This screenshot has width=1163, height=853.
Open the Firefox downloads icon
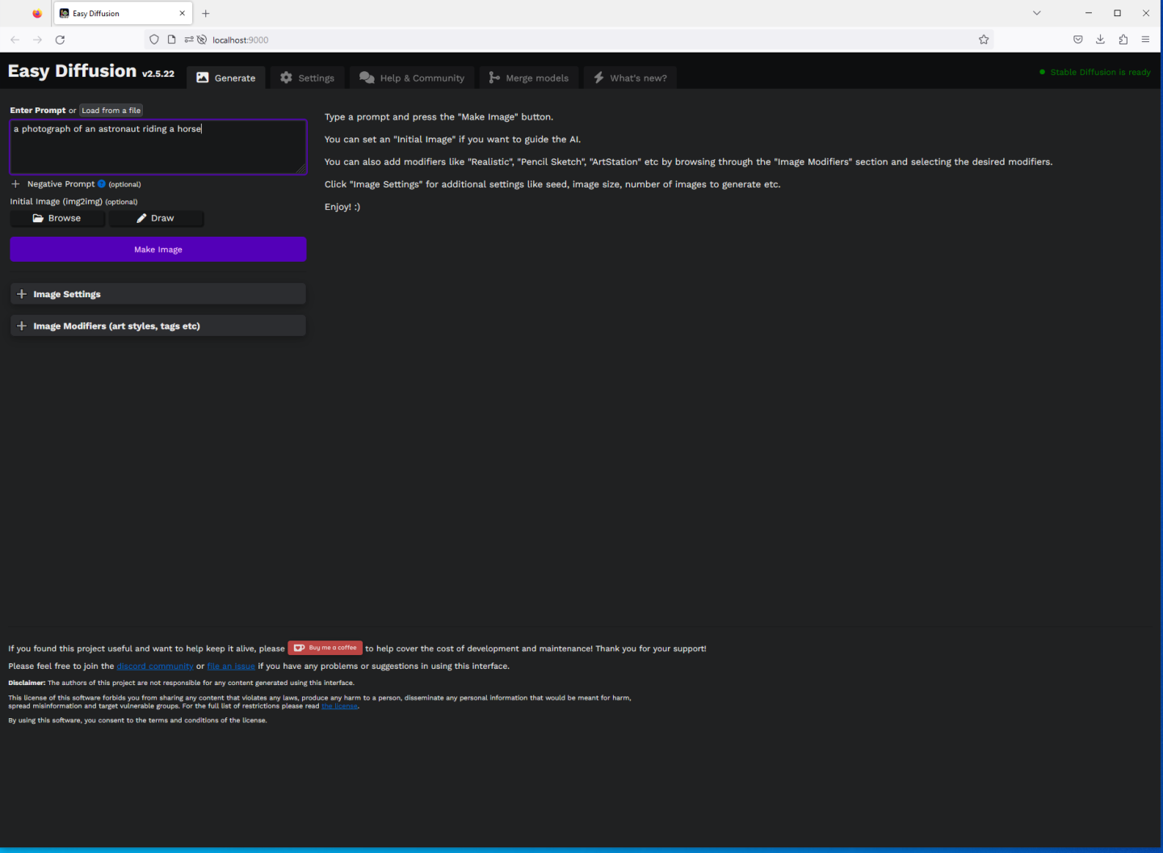click(1100, 40)
